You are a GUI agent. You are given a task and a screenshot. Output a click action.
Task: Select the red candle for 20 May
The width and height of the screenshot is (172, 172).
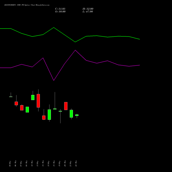tap(66, 106)
